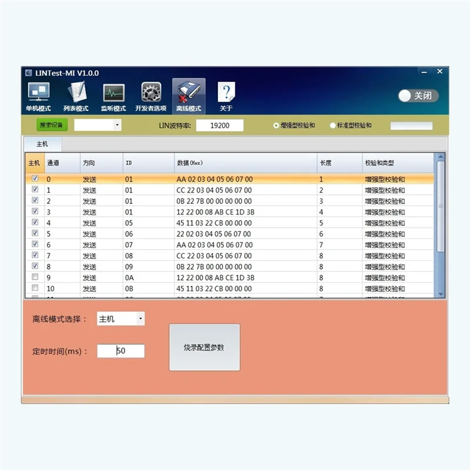This screenshot has height=470, width=470.
Task: Click the ID column header
Action: point(149,163)
